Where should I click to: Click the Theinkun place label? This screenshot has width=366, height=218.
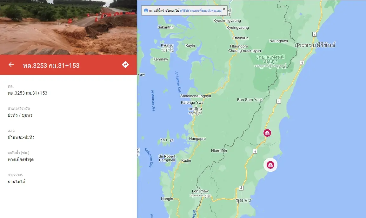[240, 38]
